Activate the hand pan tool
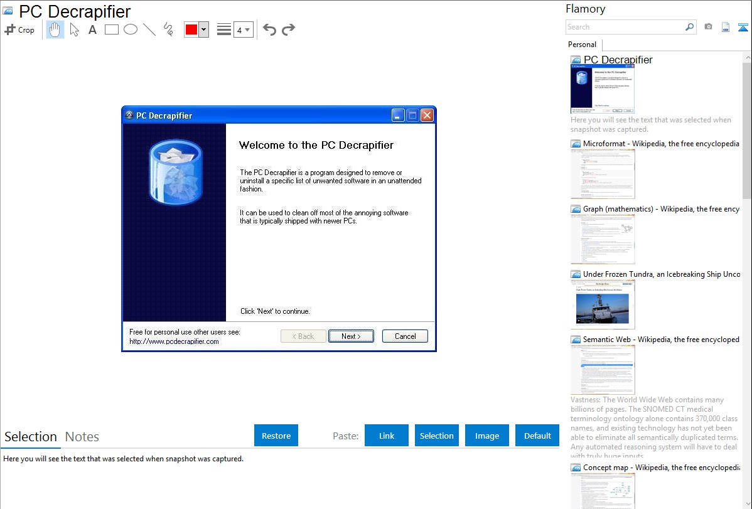This screenshot has width=752, height=509. [x=55, y=29]
